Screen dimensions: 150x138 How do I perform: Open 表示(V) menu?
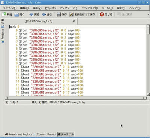37,8
